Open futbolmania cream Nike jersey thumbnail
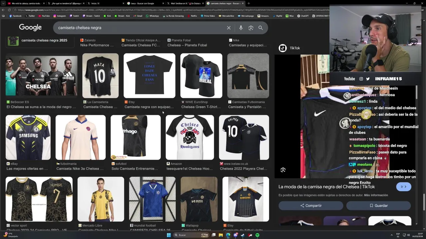Screen dimensions: 426x239 point(81,137)
